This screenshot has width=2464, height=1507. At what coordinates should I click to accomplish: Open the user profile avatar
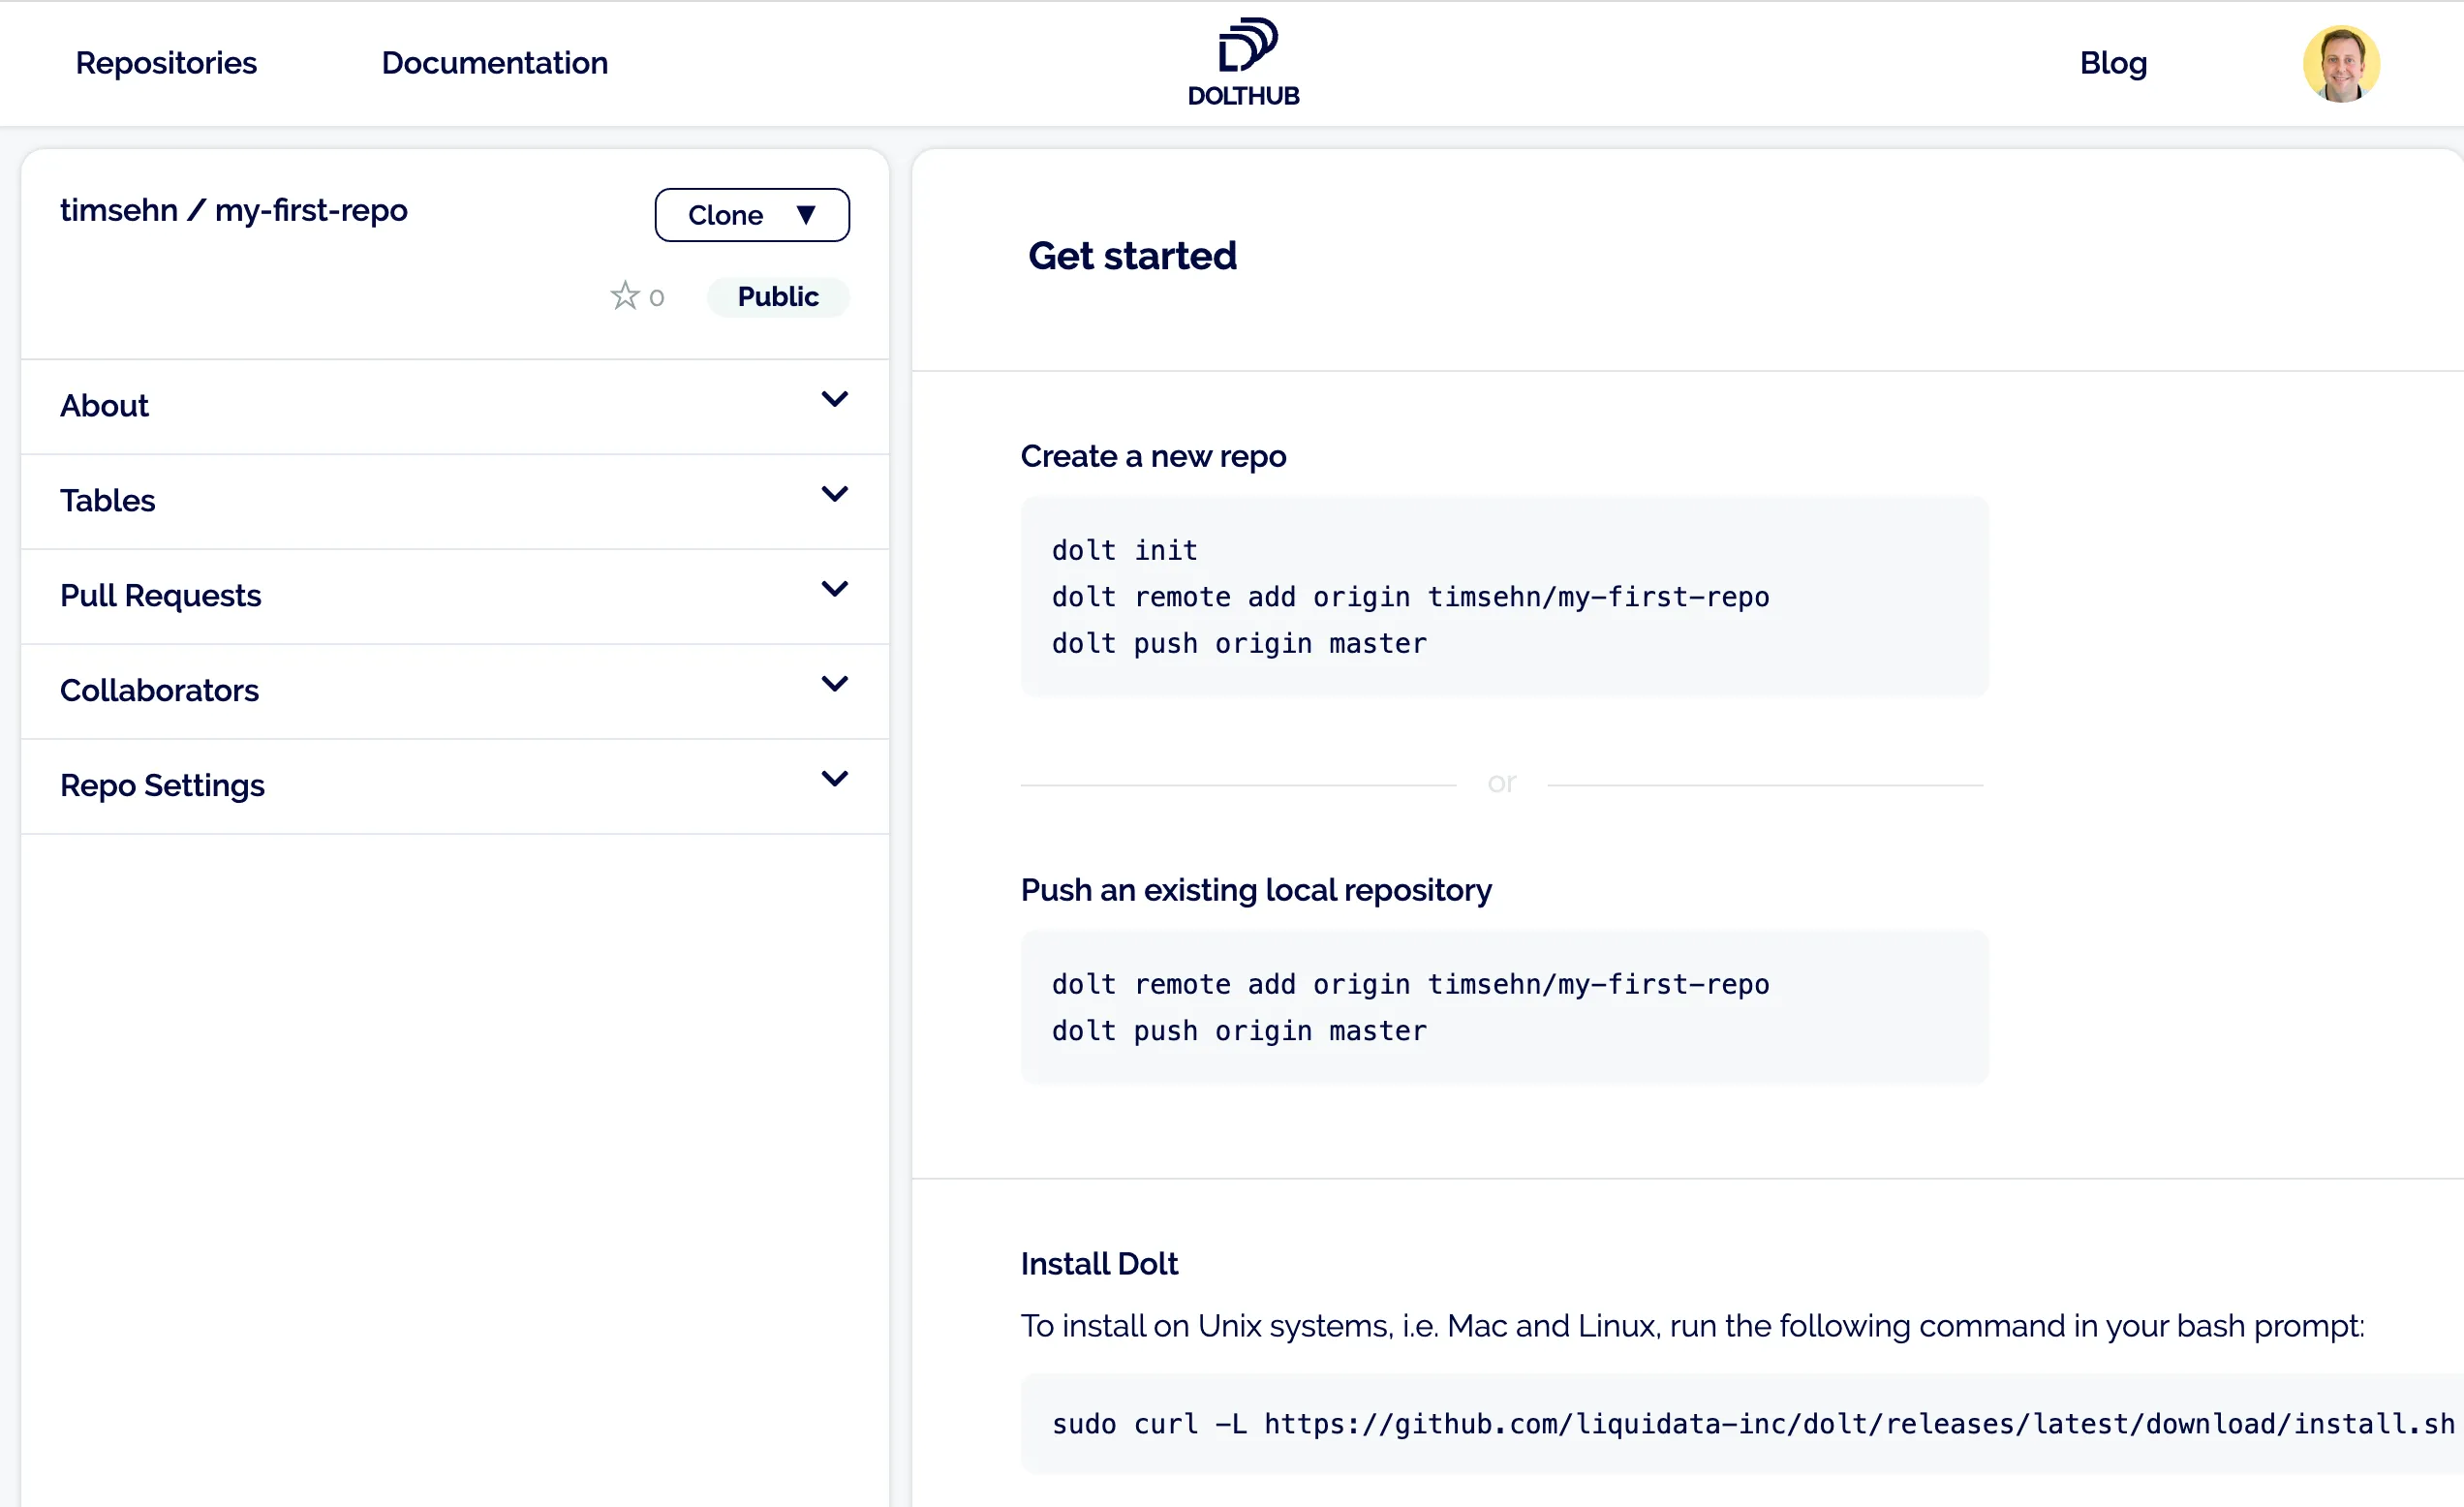[x=2342, y=63]
